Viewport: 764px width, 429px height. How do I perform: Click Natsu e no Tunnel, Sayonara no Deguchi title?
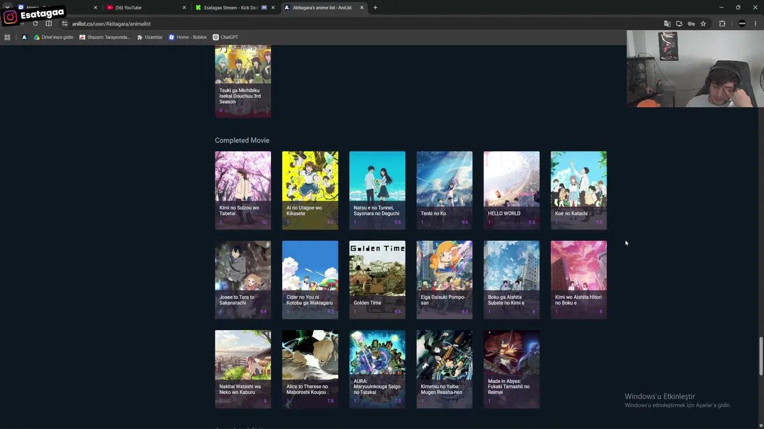click(x=376, y=210)
